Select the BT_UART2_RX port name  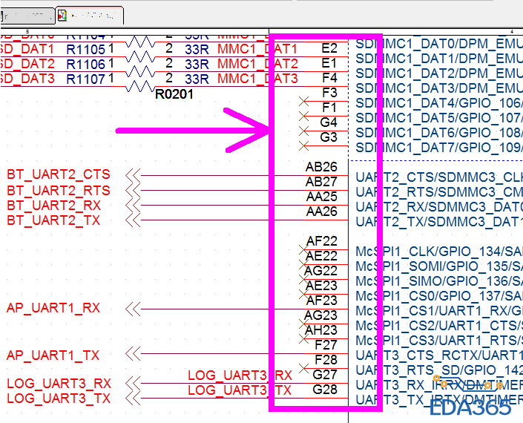pos(53,206)
